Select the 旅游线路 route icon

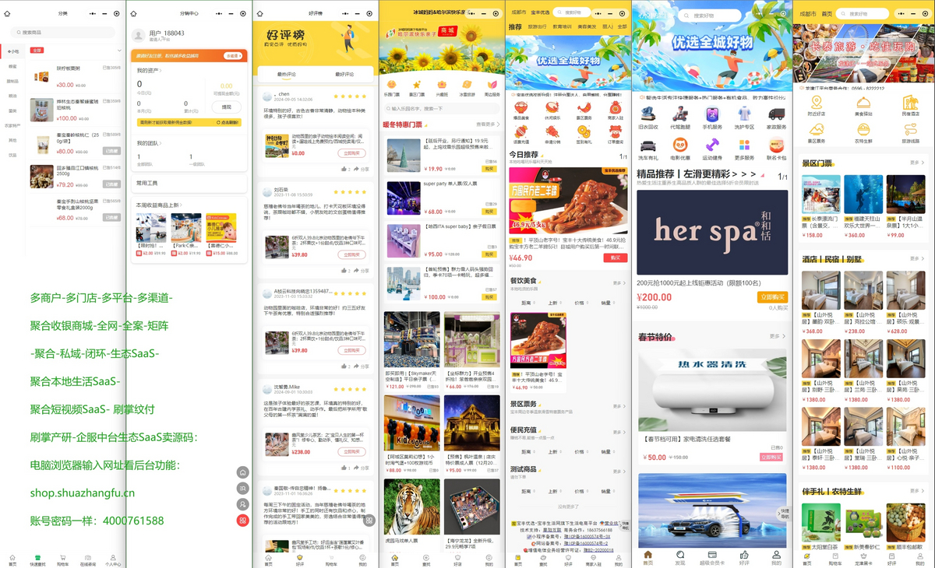[910, 130]
